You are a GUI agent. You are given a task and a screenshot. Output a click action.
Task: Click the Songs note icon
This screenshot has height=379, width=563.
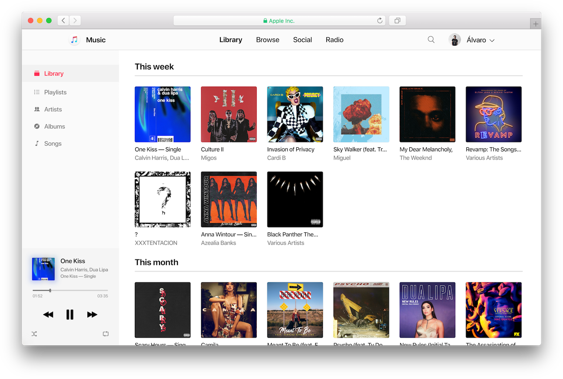pyautogui.click(x=37, y=143)
